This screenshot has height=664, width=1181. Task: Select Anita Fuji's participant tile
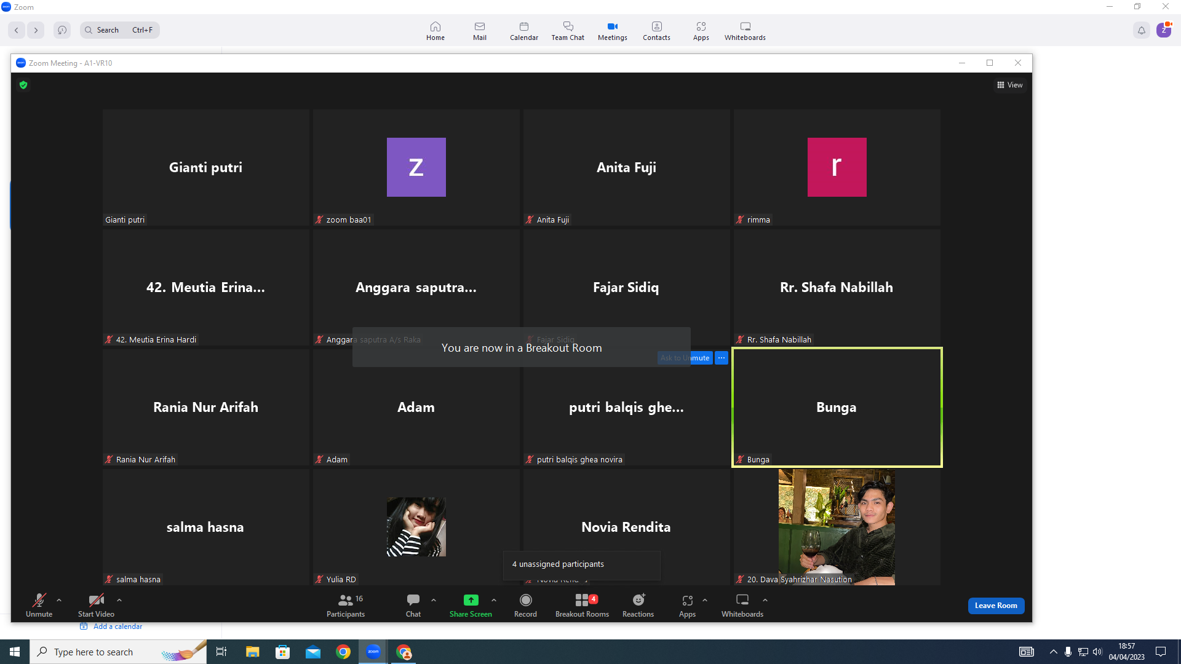[x=626, y=167]
